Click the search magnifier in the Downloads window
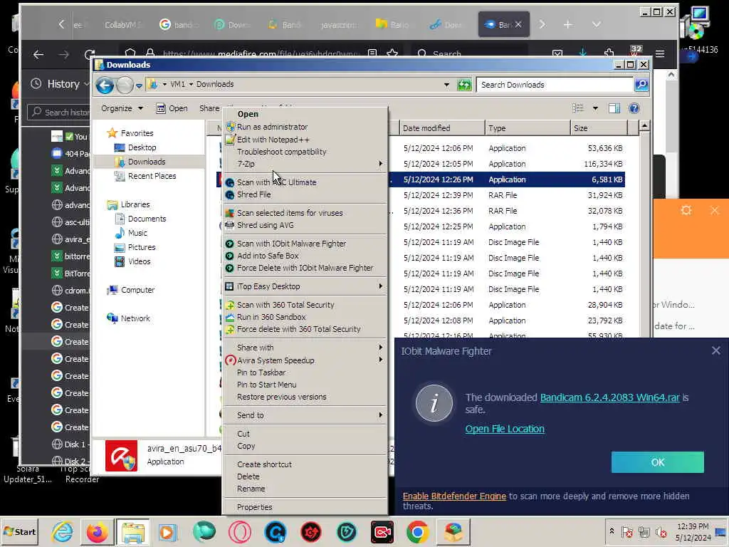 point(641,85)
